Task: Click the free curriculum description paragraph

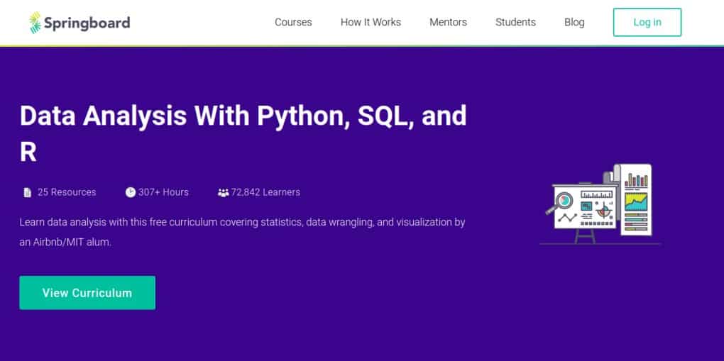Action: [242, 232]
